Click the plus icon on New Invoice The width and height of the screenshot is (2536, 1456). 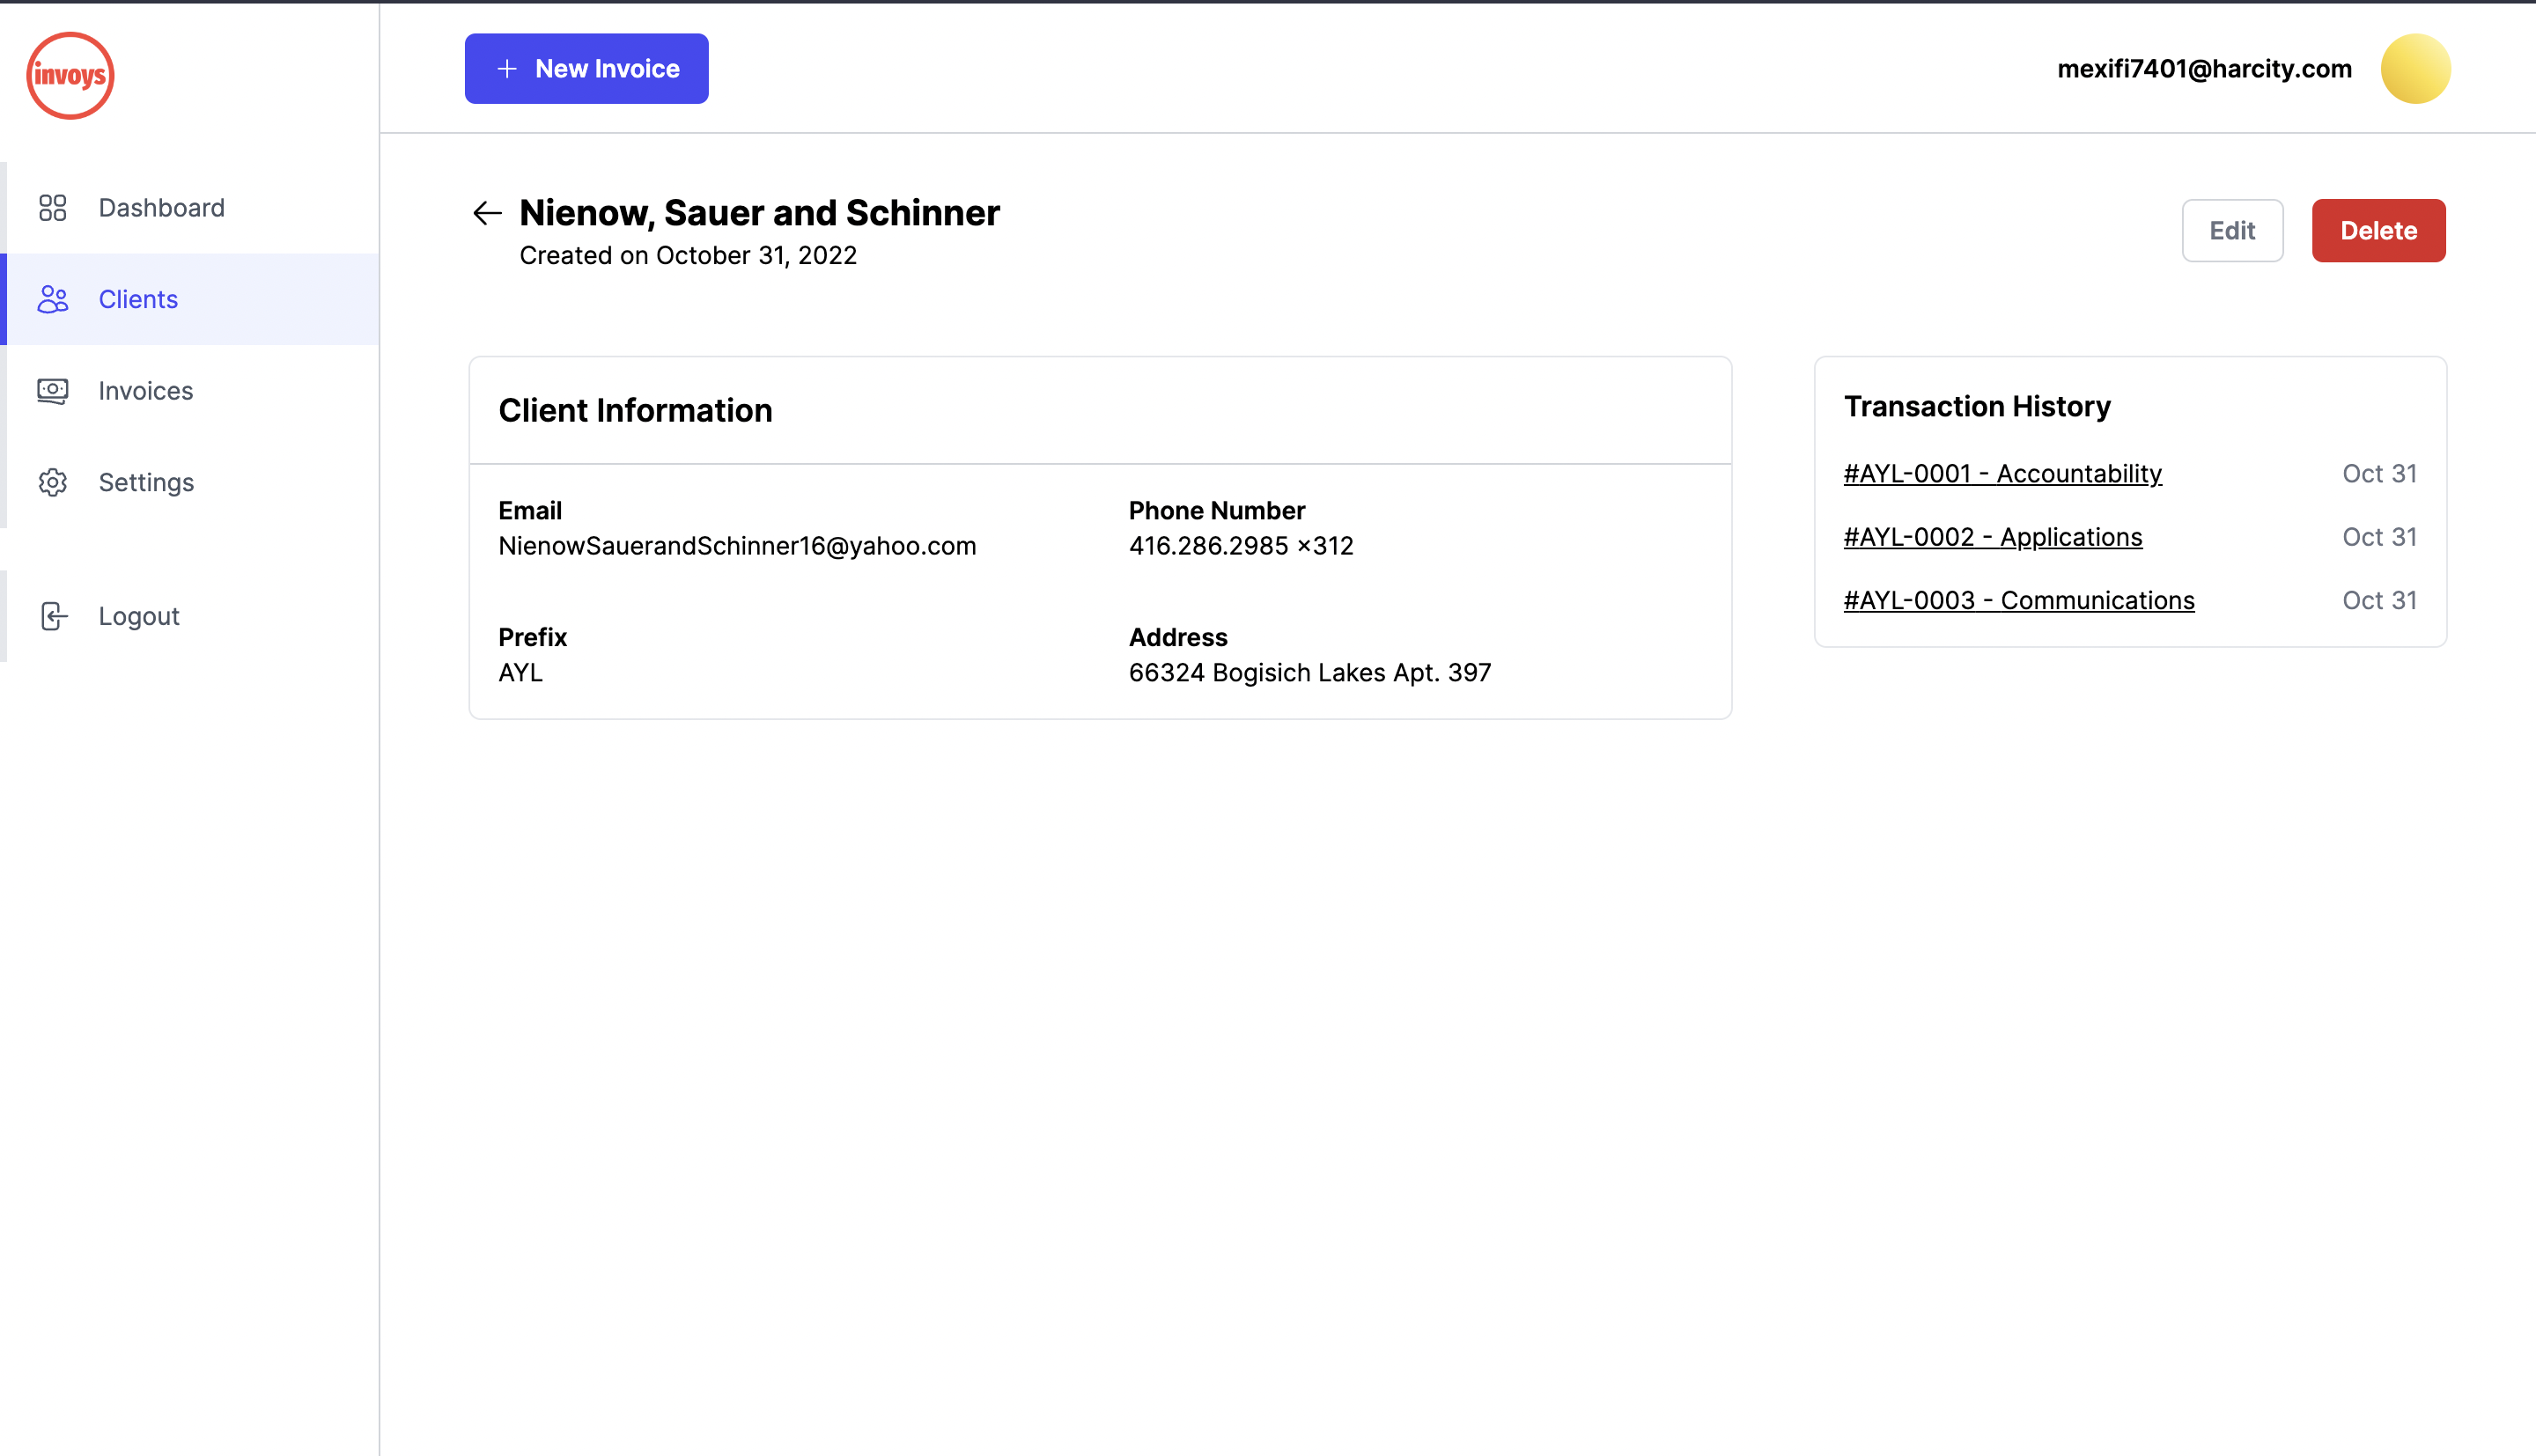tap(507, 69)
